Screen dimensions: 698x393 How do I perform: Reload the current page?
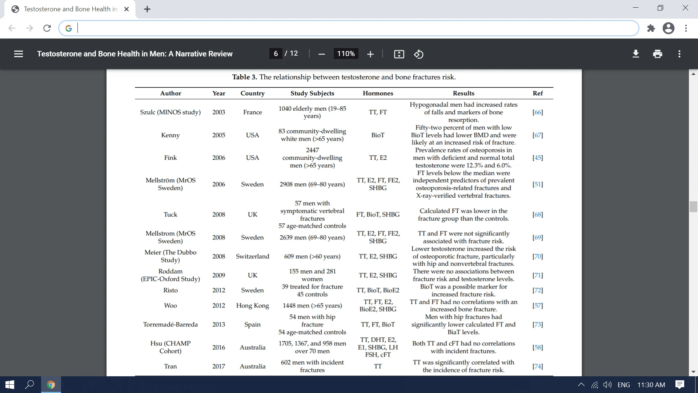tap(47, 28)
